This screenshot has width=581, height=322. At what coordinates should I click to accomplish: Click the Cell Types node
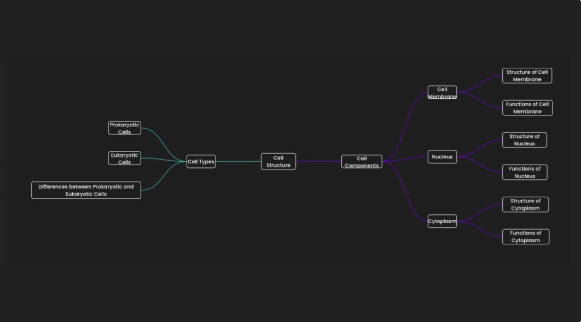click(x=200, y=161)
